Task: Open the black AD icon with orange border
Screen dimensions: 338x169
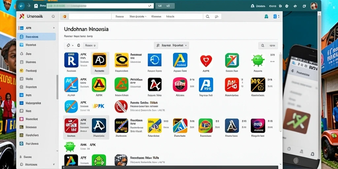Action: pyautogui.click(x=99, y=60)
